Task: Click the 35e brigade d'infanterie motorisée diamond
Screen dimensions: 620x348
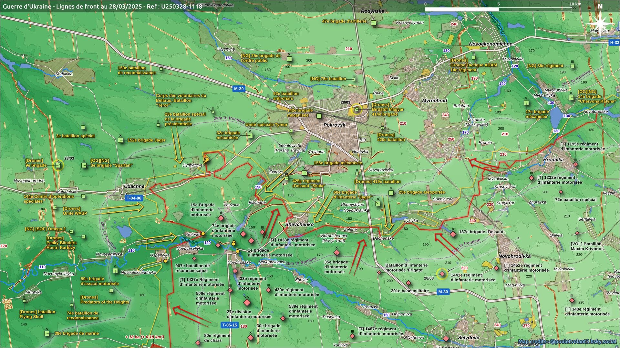Action: [x=336, y=253]
